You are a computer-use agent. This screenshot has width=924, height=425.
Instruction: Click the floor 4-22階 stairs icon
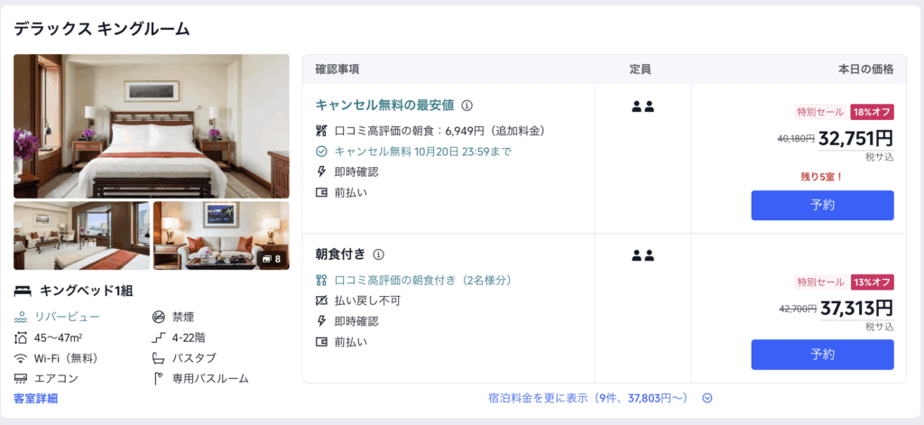pyautogui.click(x=159, y=337)
